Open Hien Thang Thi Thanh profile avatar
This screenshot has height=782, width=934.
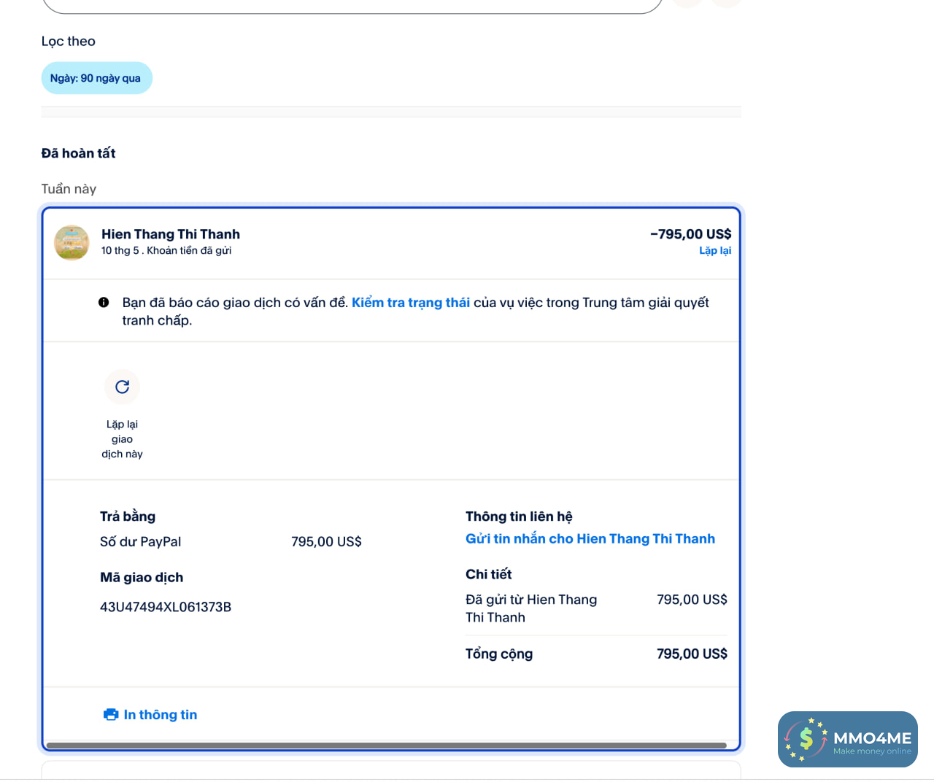72,242
